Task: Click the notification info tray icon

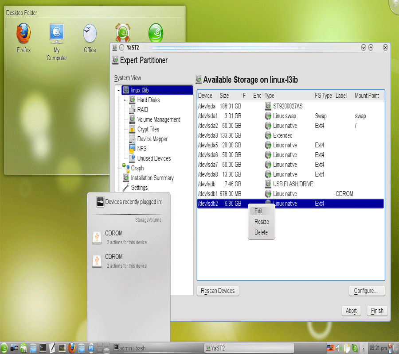Action: 364,348
